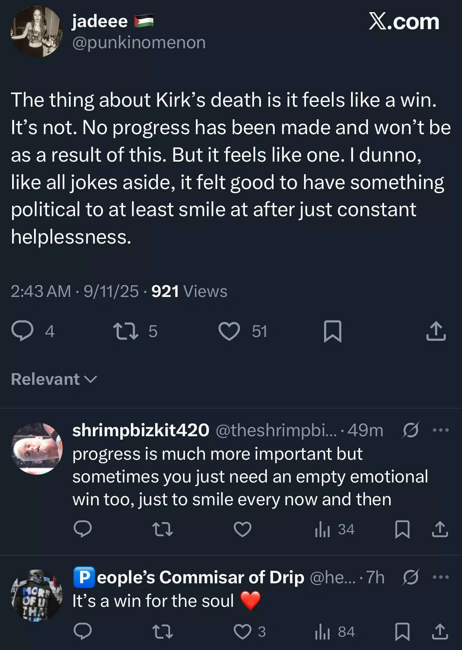Open People's Commisar of Drip profile name
Screen dimensions: 462x650
189,577
